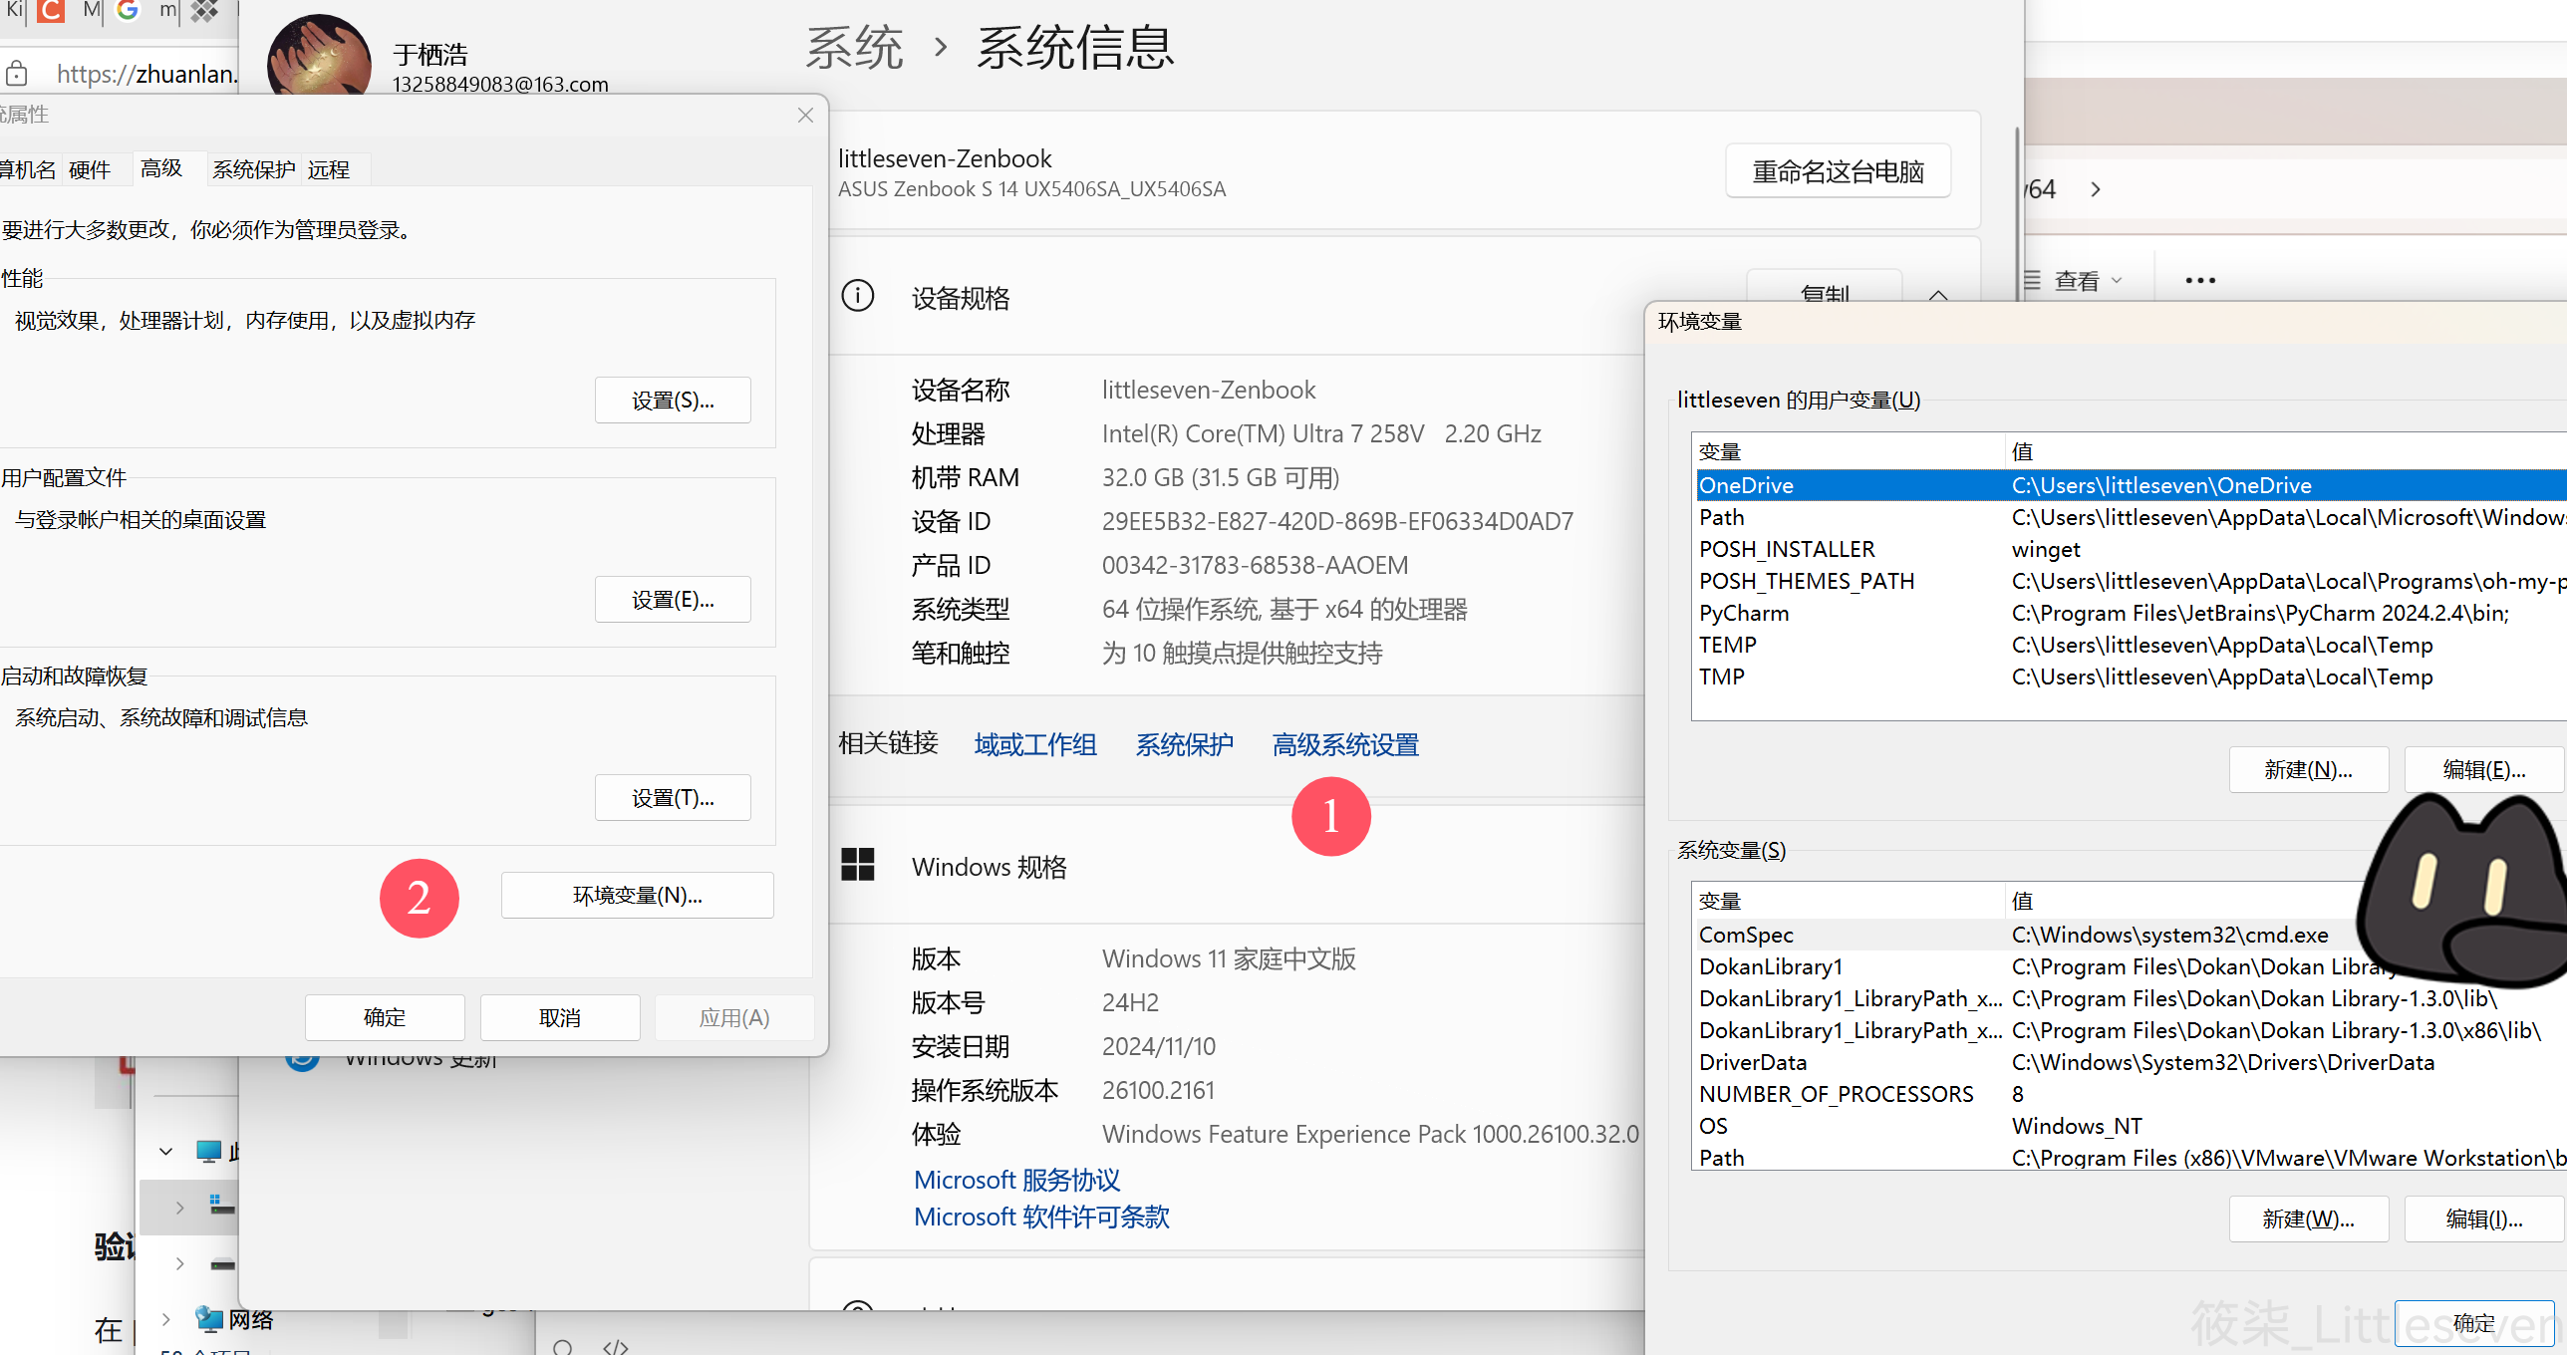Open the 查看 dropdown in File Explorer

[2076, 281]
